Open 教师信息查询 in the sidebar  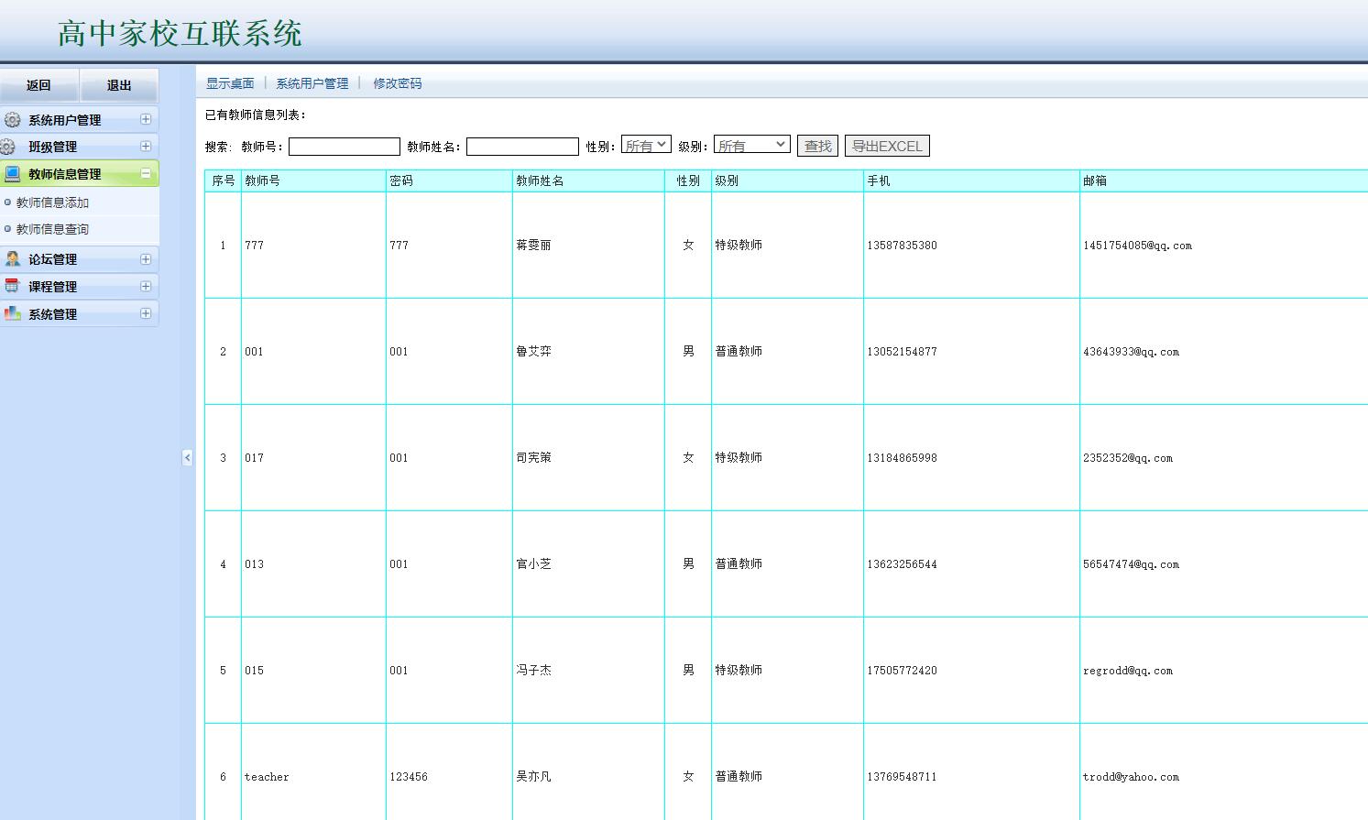tap(52, 229)
